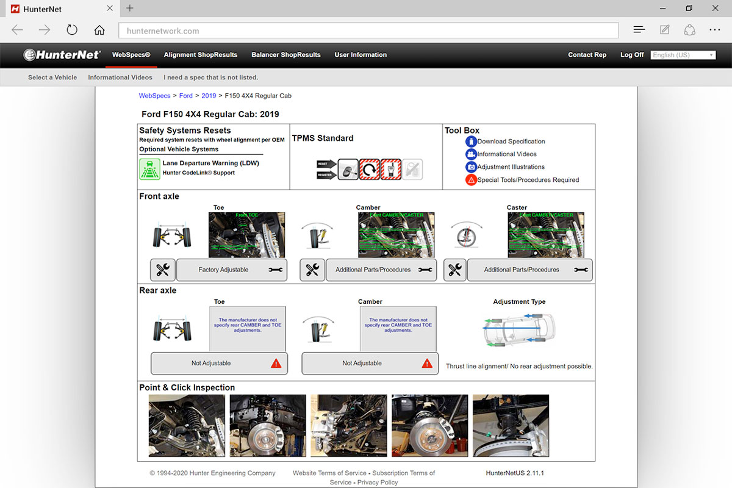732x488 pixels.
Task: Select the Informational Videos camera icon
Action: click(x=471, y=154)
